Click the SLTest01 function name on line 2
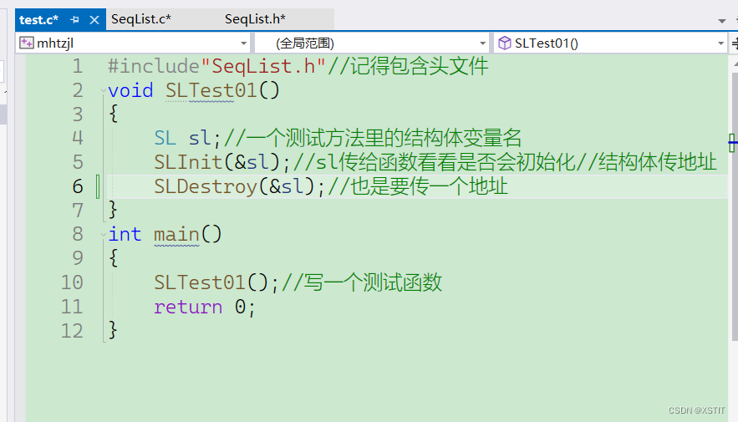 tap(211, 91)
